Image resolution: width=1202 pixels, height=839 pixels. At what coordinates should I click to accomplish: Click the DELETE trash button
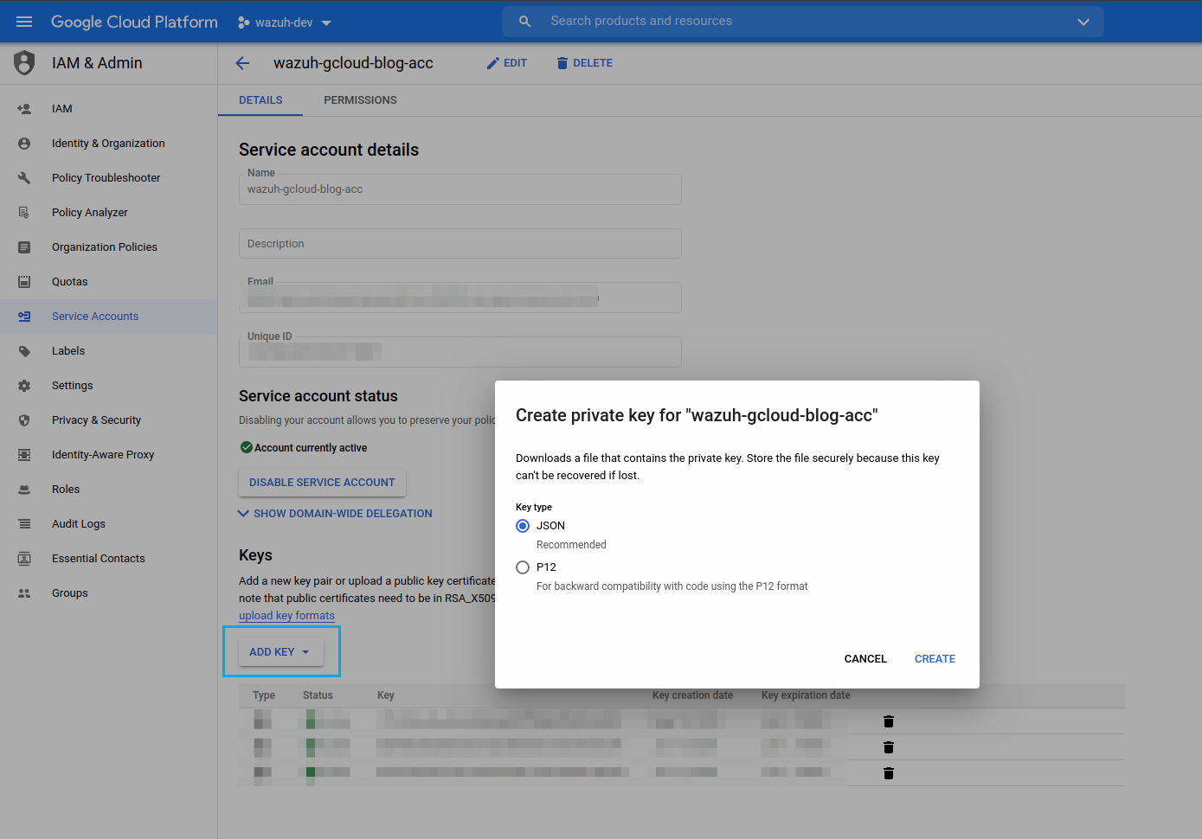pyautogui.click(x=585, y=63)
